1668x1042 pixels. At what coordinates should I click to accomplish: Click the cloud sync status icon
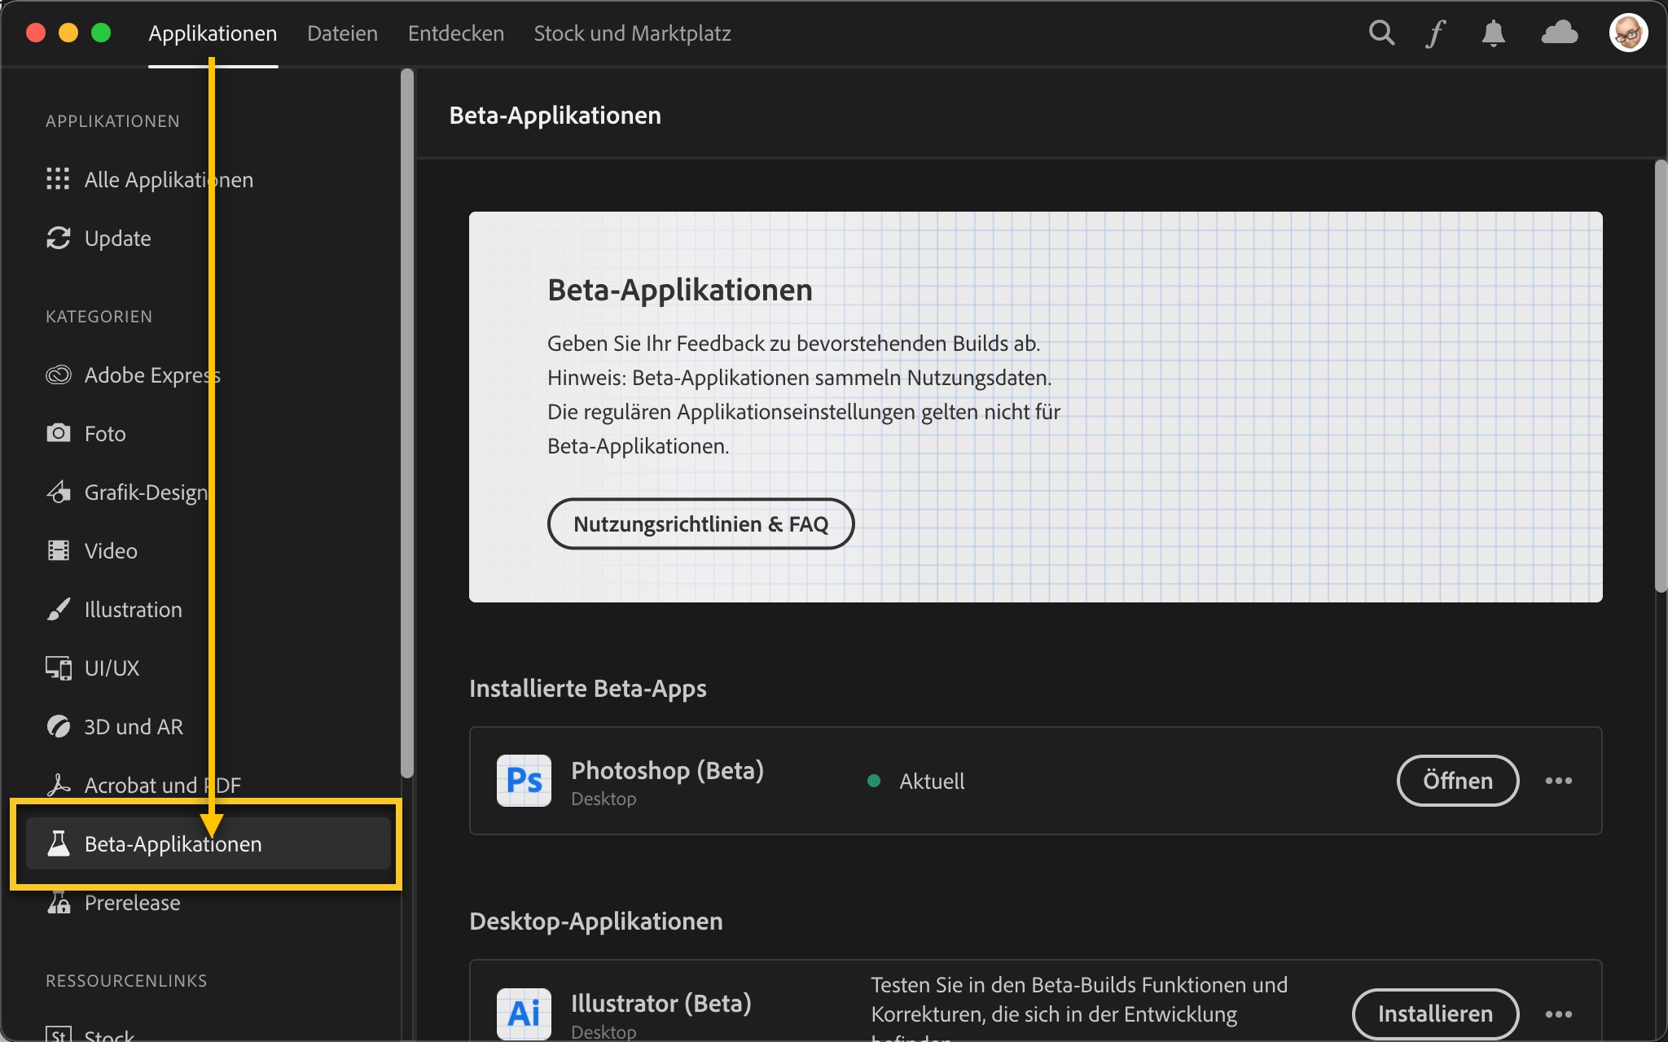1560,33
